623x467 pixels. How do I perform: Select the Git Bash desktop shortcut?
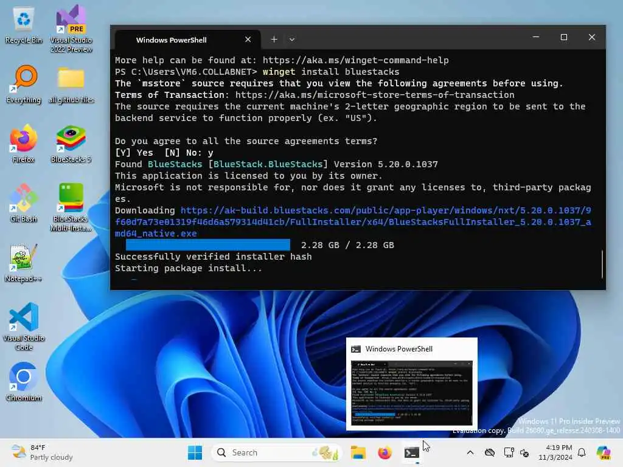click(x=24, y=203)
